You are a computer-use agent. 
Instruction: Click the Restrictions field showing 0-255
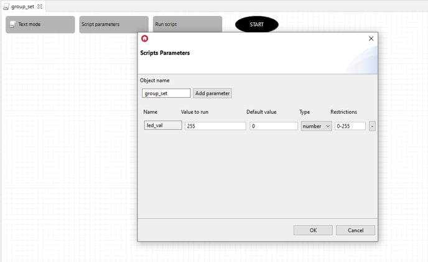click(x=349, y=126)
